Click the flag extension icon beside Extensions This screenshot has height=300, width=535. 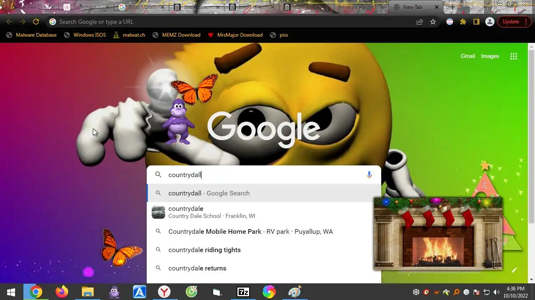point(450,22)
